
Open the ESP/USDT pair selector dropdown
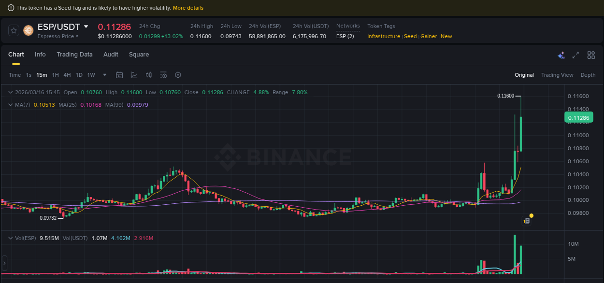(85, 27)
